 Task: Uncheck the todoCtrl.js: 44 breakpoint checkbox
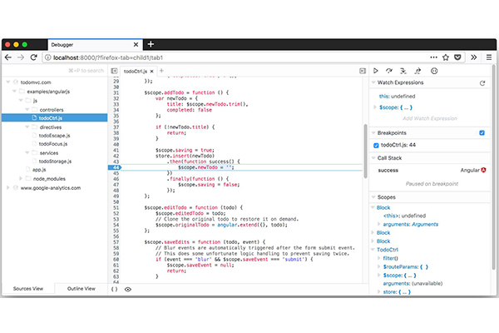coord(377,145)
